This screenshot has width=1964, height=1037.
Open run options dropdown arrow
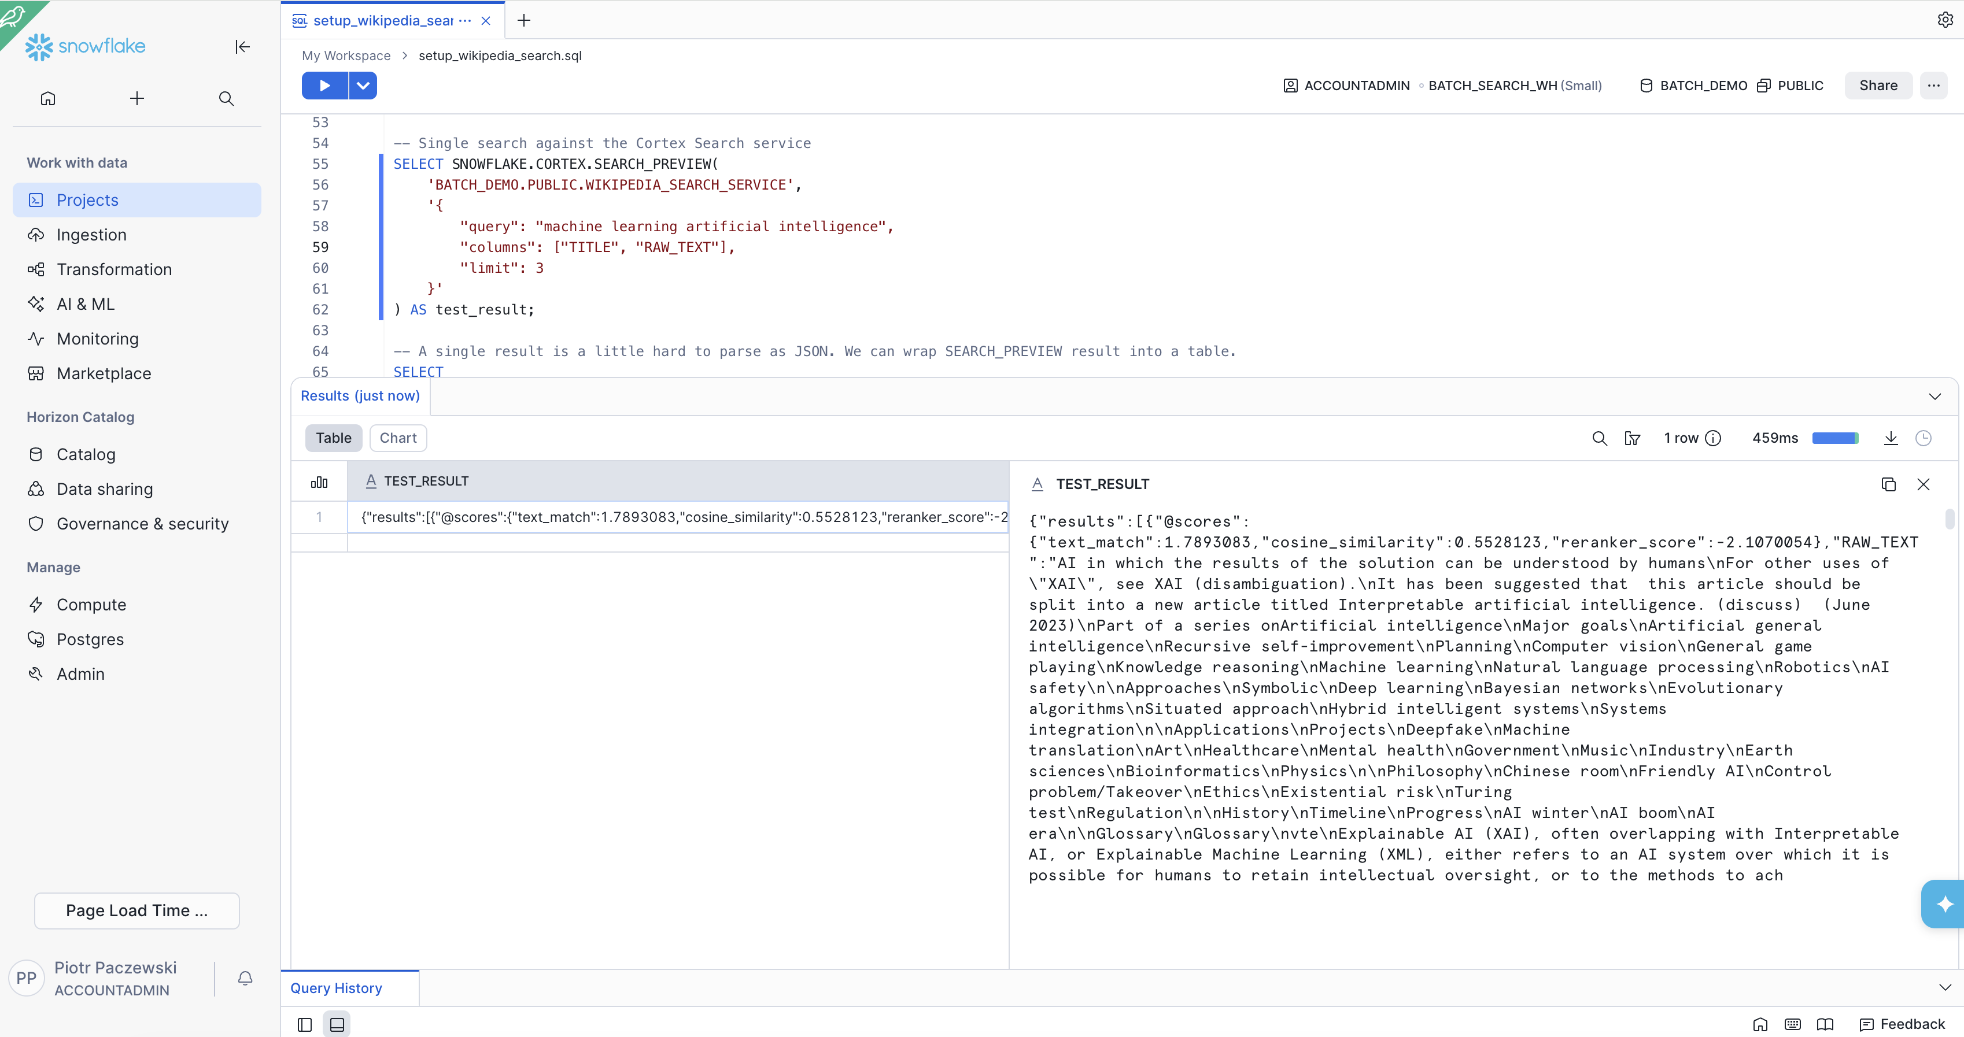pos(363,86)
